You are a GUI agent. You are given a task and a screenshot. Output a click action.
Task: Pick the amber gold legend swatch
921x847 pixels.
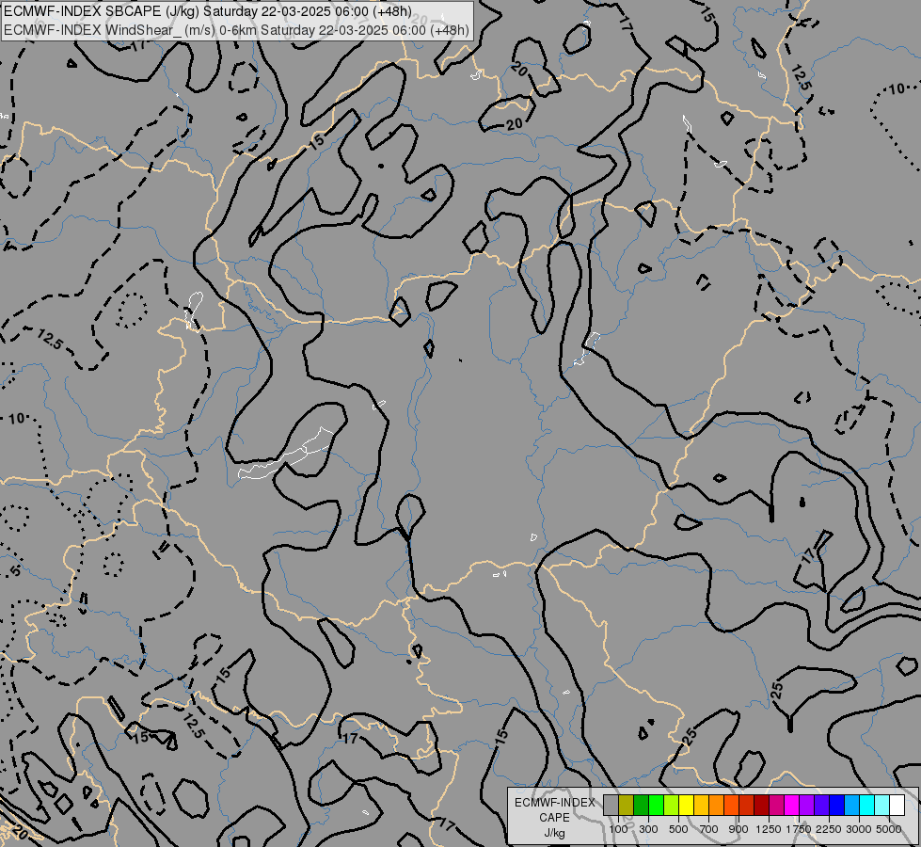701,806
